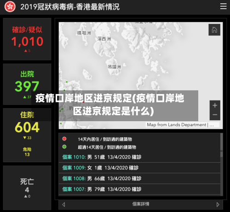230x212 pixels.
Task: Click the 吊鐘洲 map label
Action: [x=115, y=67]
